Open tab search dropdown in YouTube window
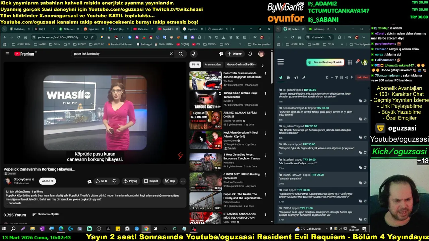The height and width of the screenshot is (241, 429). [4, 29]
